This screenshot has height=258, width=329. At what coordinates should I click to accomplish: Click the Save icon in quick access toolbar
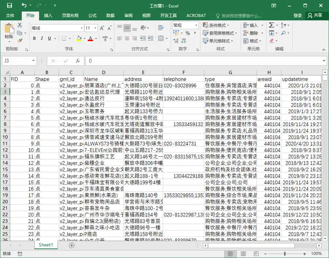10,5
